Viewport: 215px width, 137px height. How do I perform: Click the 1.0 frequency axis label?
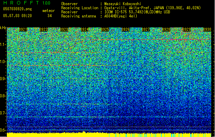tap(3, 62)
